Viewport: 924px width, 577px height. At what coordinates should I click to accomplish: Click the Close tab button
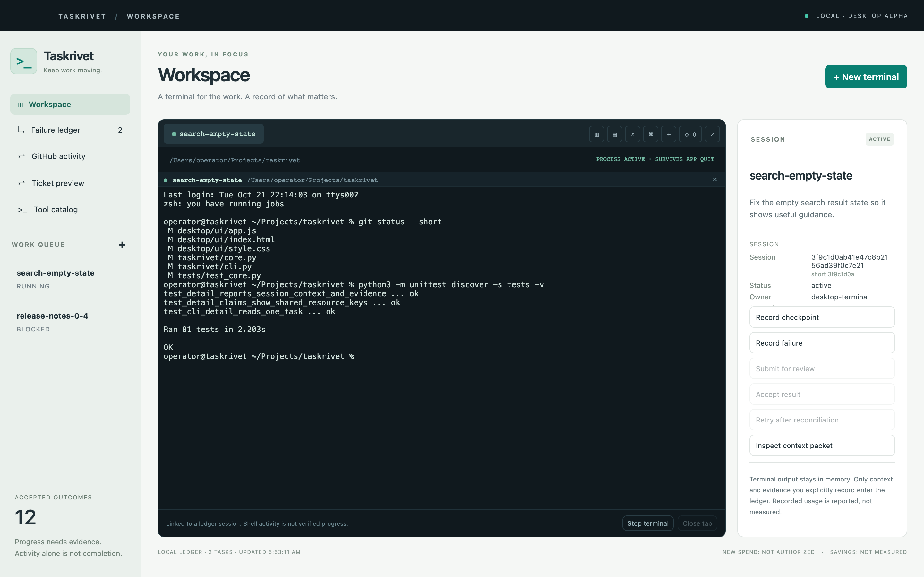click(697, 523)
